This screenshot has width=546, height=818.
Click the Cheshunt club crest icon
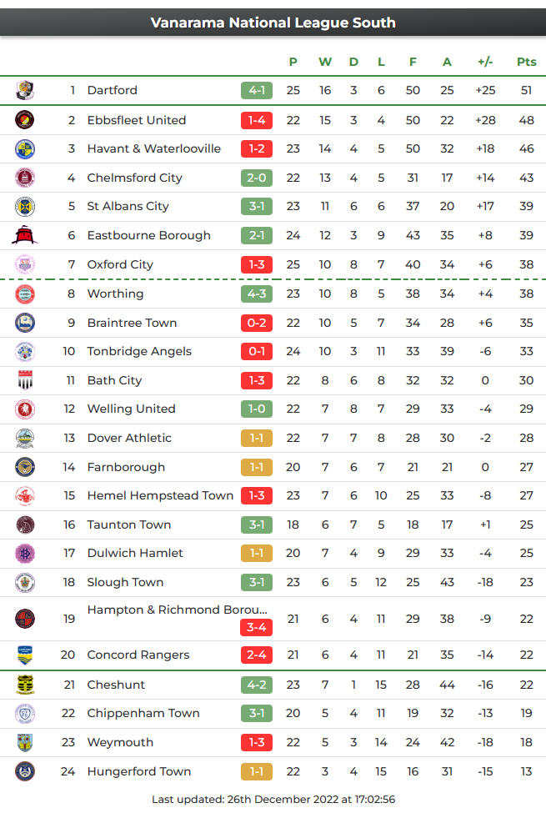25,685
